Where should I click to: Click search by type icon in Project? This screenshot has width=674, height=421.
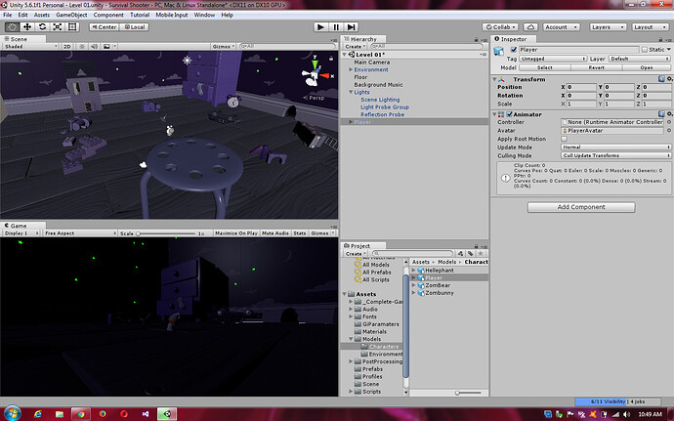pyautogui.click(x=461, y=254)
